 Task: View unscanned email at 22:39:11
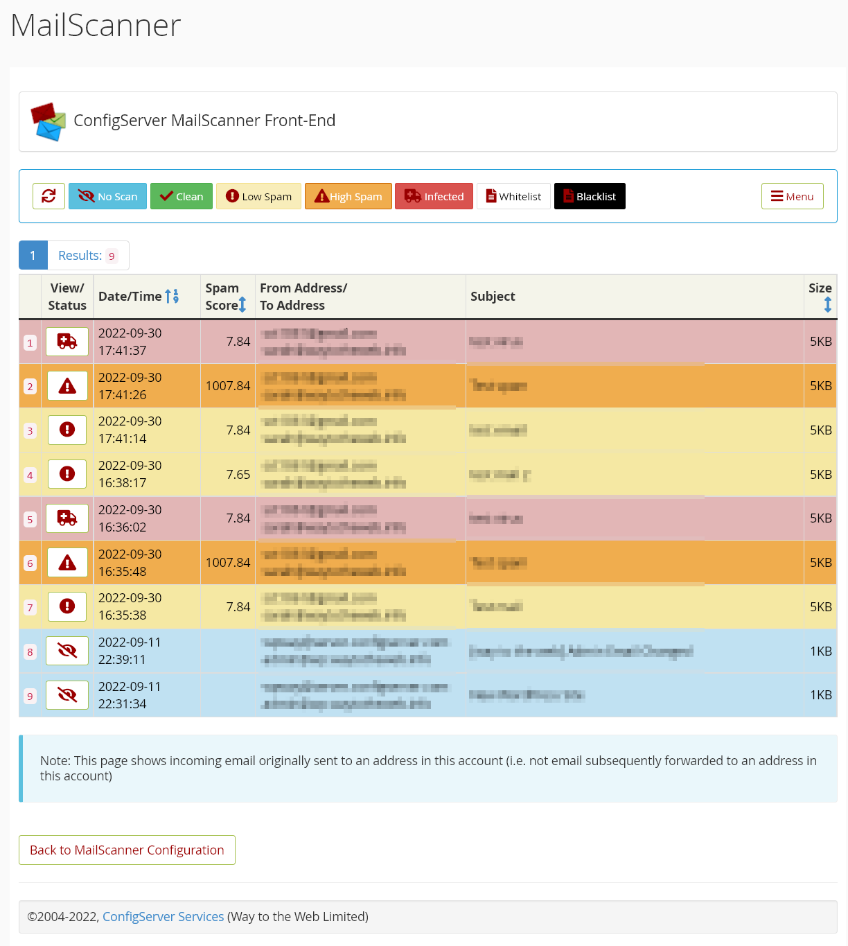point(67,651)
